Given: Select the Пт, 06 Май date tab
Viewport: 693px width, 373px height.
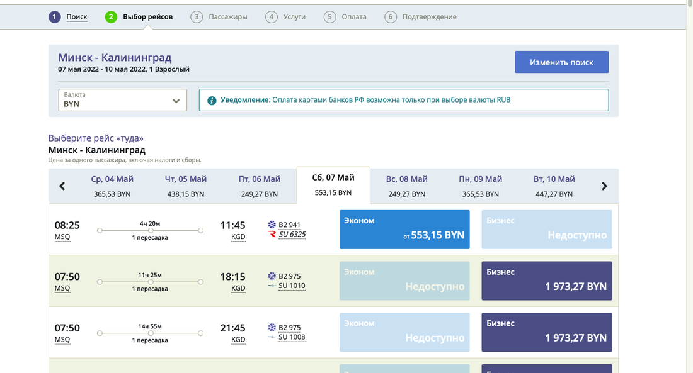Looking at the screenshot, I should click(259, 186).
